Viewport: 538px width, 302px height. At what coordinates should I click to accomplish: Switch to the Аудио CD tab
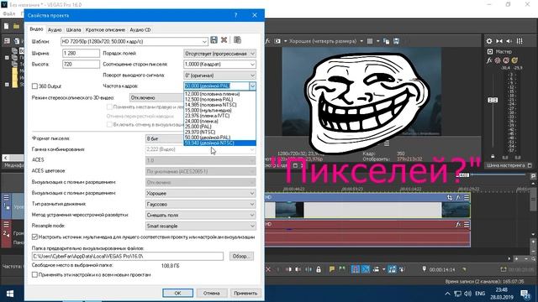[x=140, y=30]
